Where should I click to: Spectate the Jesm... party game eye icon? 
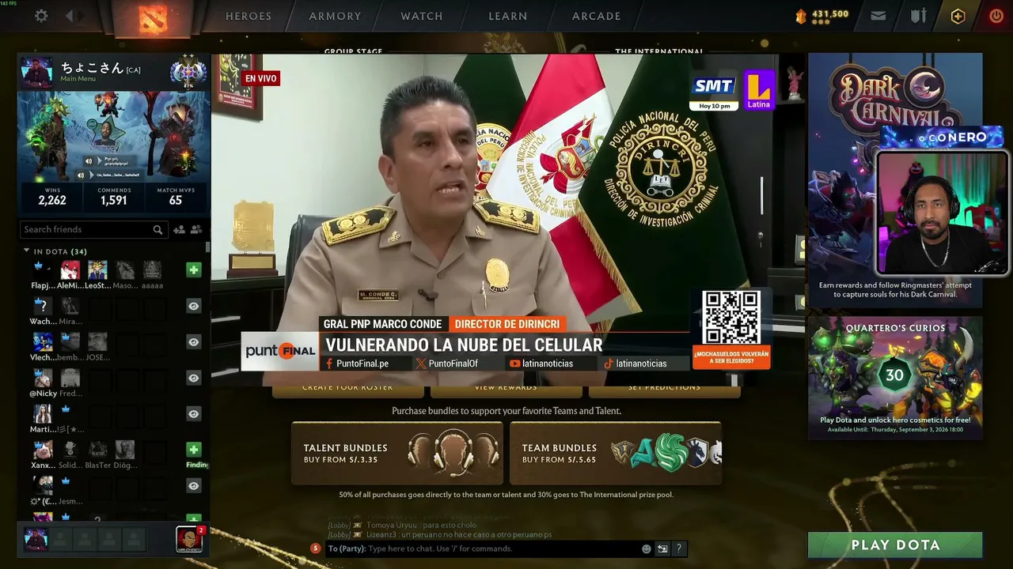click(x=194, y=486)
